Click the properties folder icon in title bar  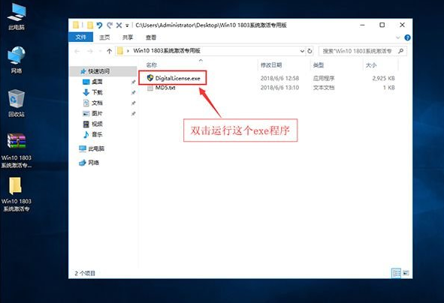click(89, 25)
